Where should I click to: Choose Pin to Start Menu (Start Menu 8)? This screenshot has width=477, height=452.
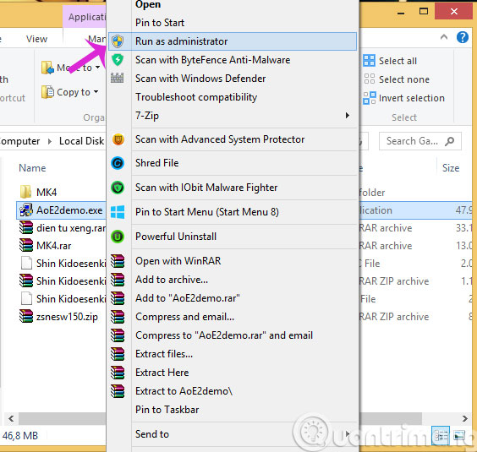click(x=233, y=212)
